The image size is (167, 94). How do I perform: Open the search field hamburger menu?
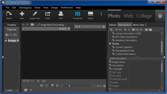tap(104, 27)
